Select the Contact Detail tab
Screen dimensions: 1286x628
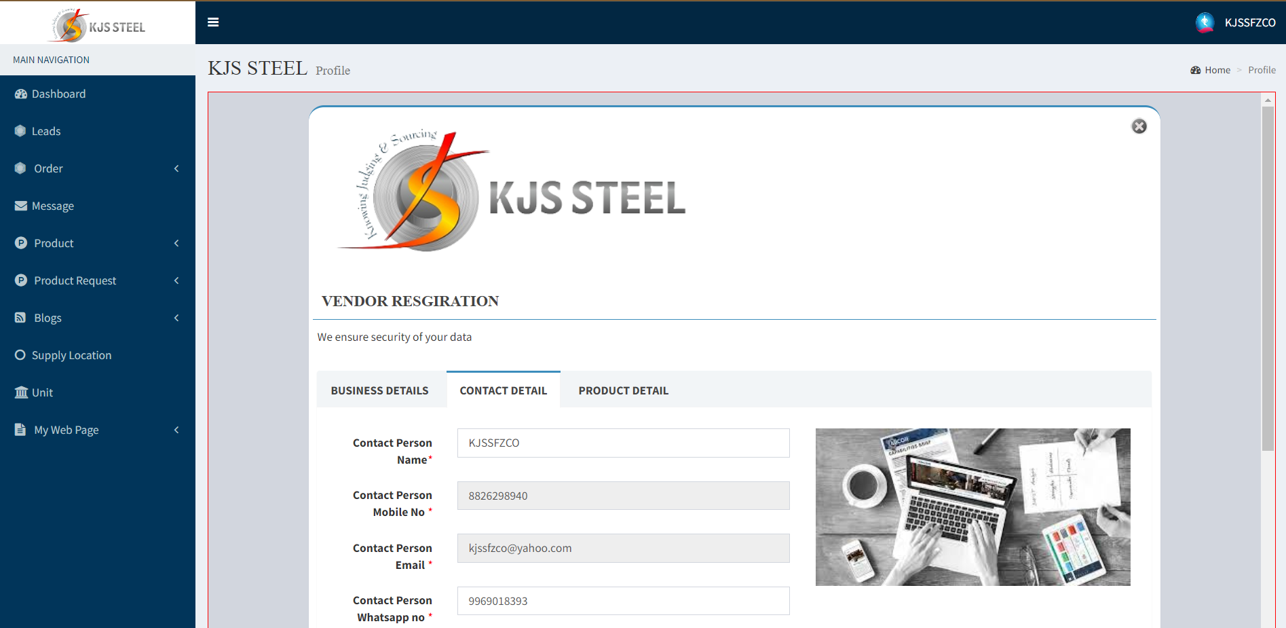coord(504,390)
